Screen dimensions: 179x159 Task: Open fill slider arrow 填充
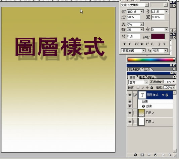pos(174,87)
